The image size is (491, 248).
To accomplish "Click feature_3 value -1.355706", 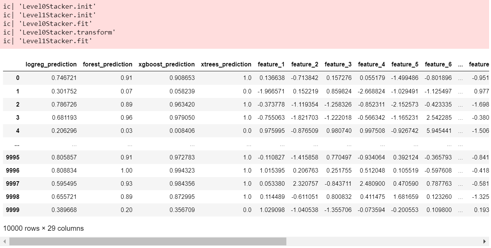I will coord(338,210).
